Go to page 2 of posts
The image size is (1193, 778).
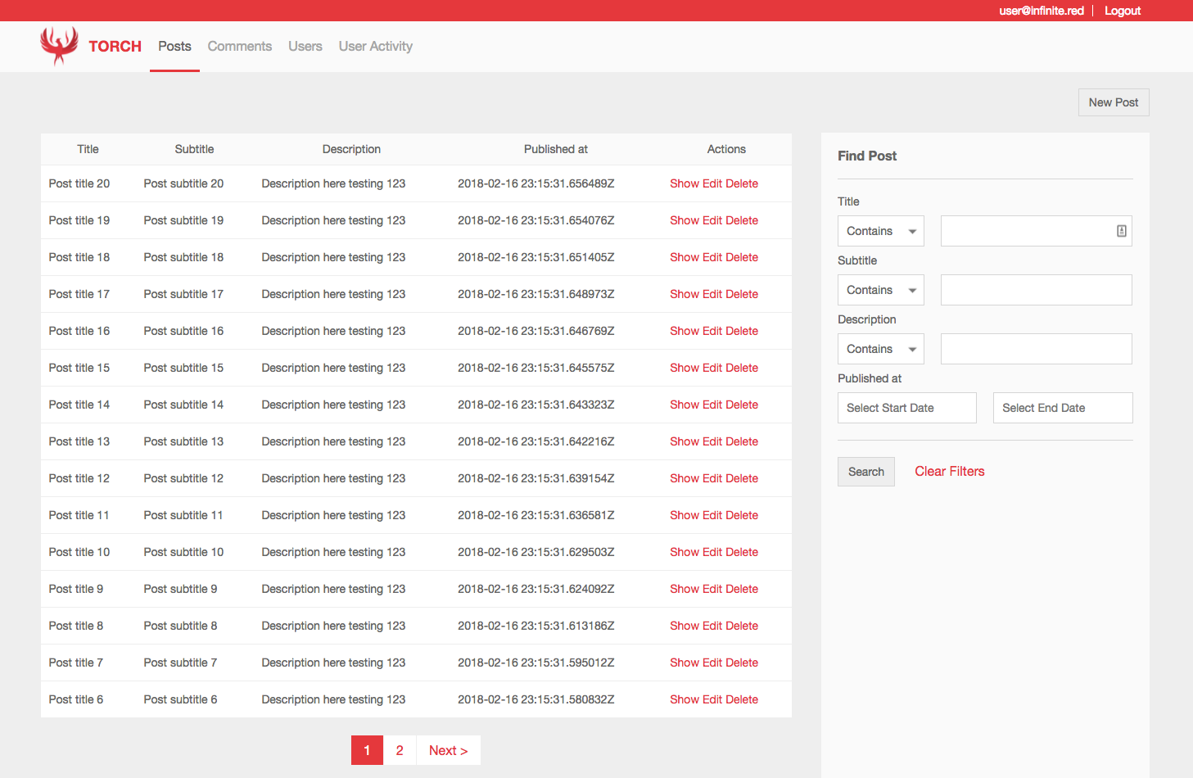click(x=400, y=750)
